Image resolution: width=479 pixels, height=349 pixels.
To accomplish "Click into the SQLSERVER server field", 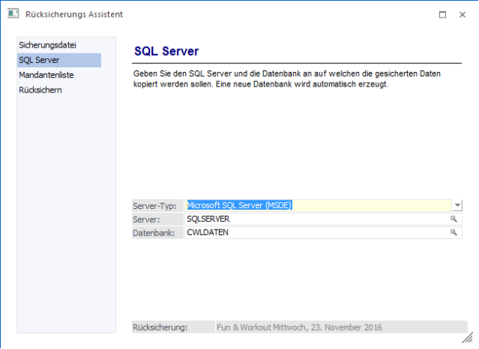I will click(314, 219).
